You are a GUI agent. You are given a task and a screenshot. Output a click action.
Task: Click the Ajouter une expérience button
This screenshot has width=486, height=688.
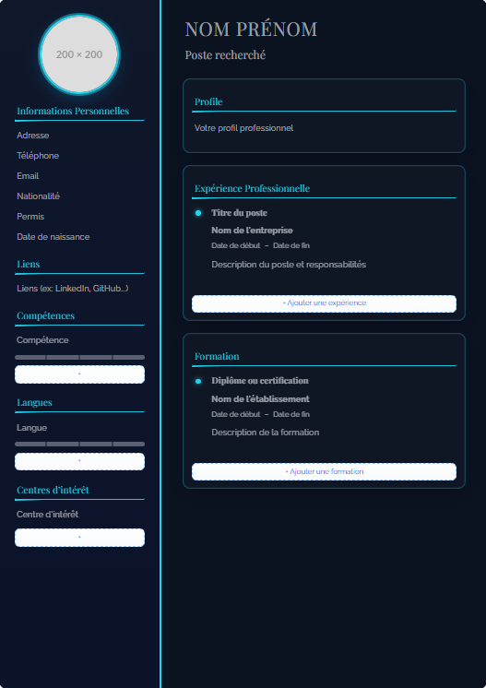(324, 303)
